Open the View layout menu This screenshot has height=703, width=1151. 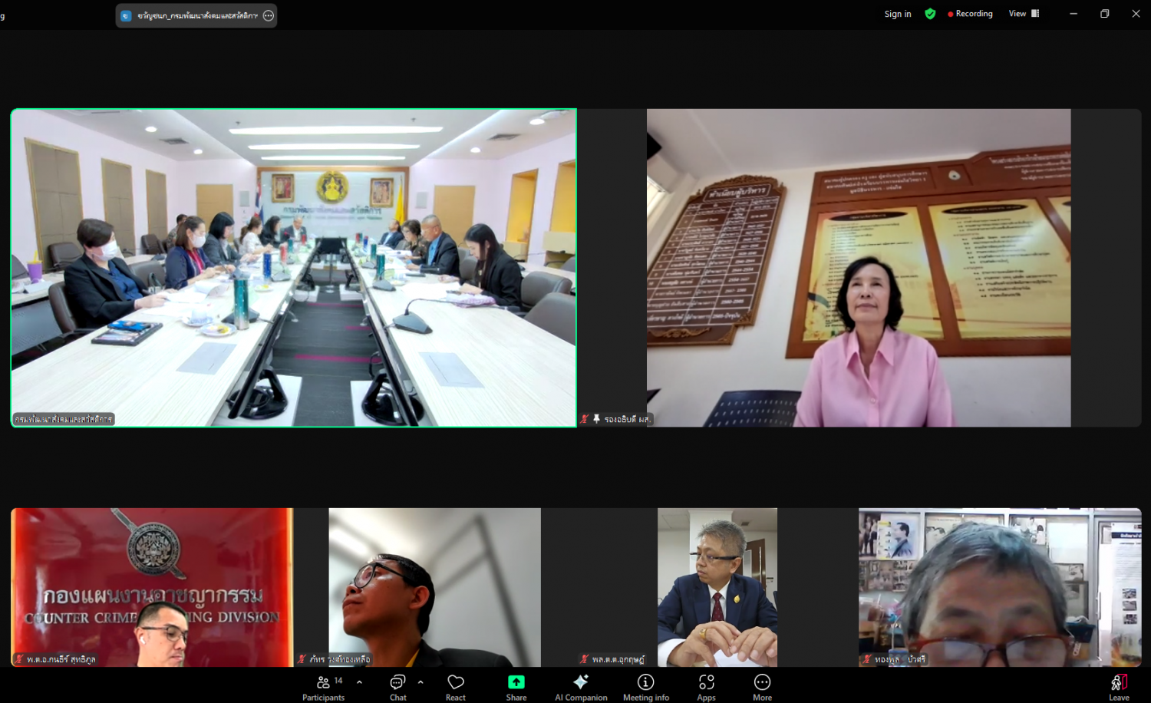[1024, 14]
